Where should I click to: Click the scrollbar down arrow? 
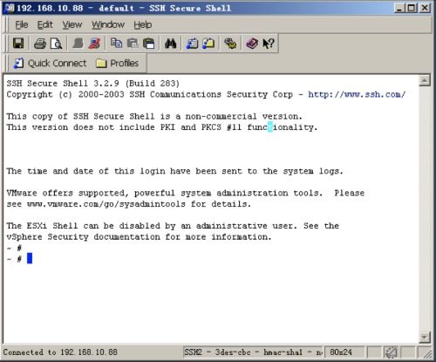425,338
